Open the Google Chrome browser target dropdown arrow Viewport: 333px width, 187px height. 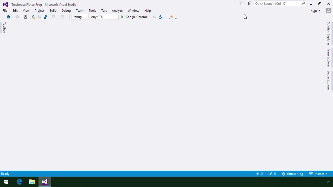click(x=150, y=17)
